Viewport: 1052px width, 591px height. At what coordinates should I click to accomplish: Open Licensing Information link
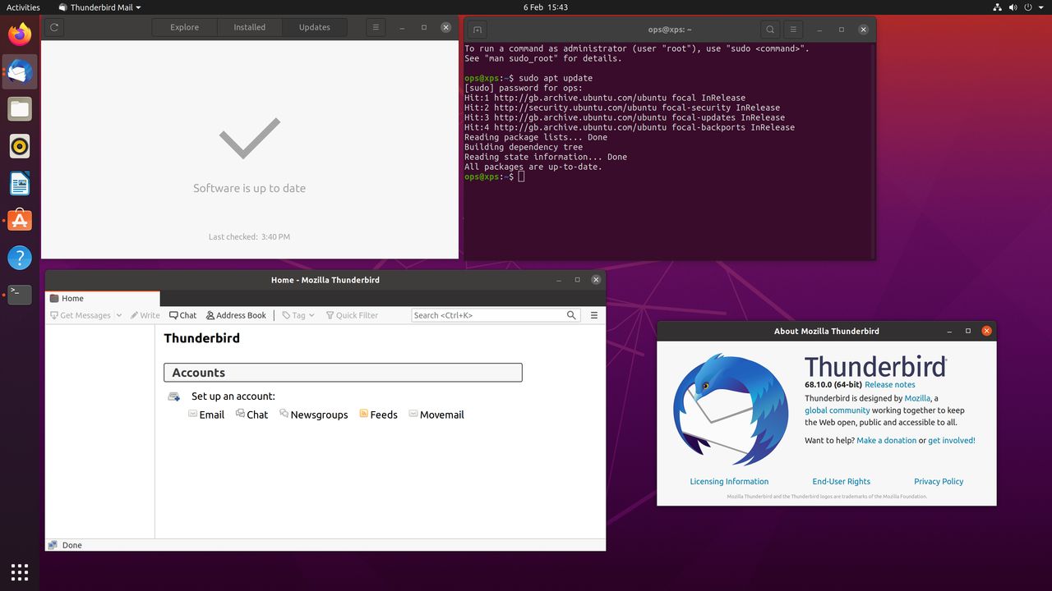[x=729, y=482]
